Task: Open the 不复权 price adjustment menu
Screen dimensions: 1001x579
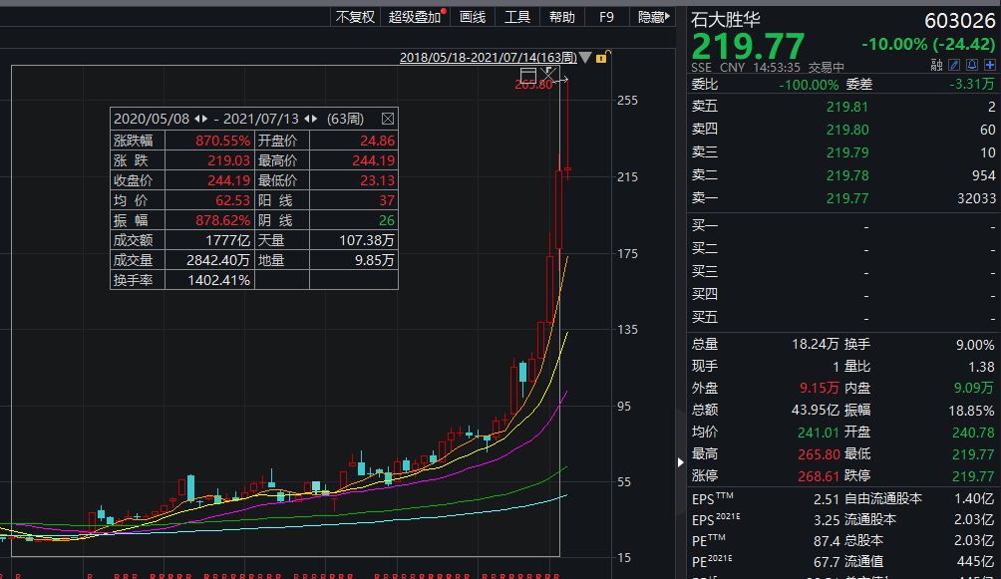Action: coord(355,17)
